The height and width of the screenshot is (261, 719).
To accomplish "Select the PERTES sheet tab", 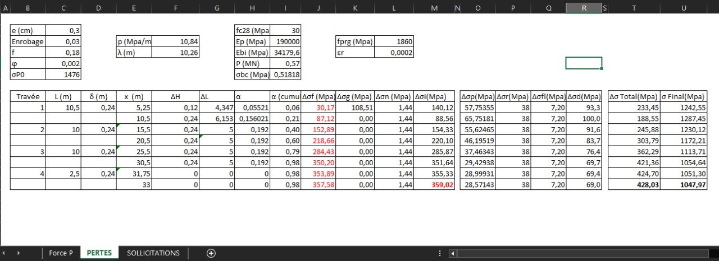I will click(99, 253).
